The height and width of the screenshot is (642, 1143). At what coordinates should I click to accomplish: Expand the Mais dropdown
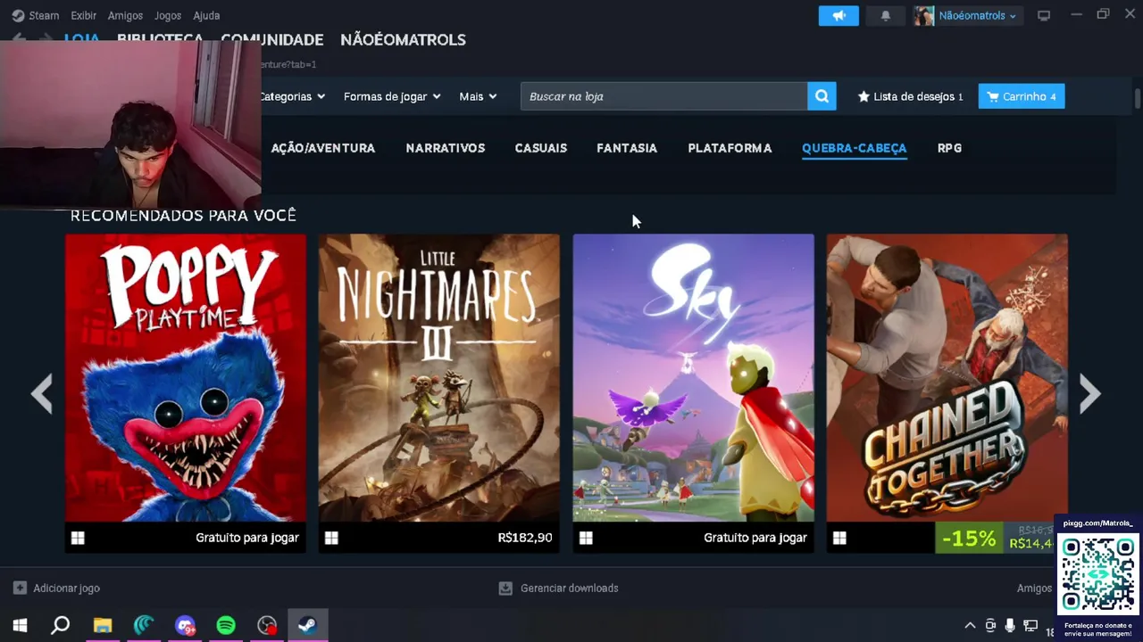(x=478, y=96)
